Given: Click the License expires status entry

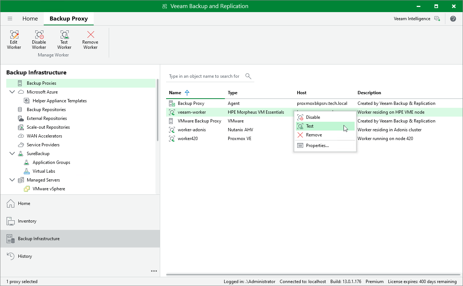Looking at the screenshot, I should pyautogui.click(x=422, y=282).
